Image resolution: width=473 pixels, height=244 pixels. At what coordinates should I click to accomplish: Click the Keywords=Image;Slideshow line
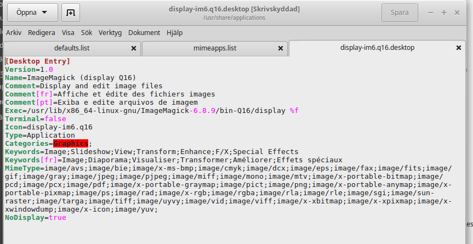coord(152,152)
